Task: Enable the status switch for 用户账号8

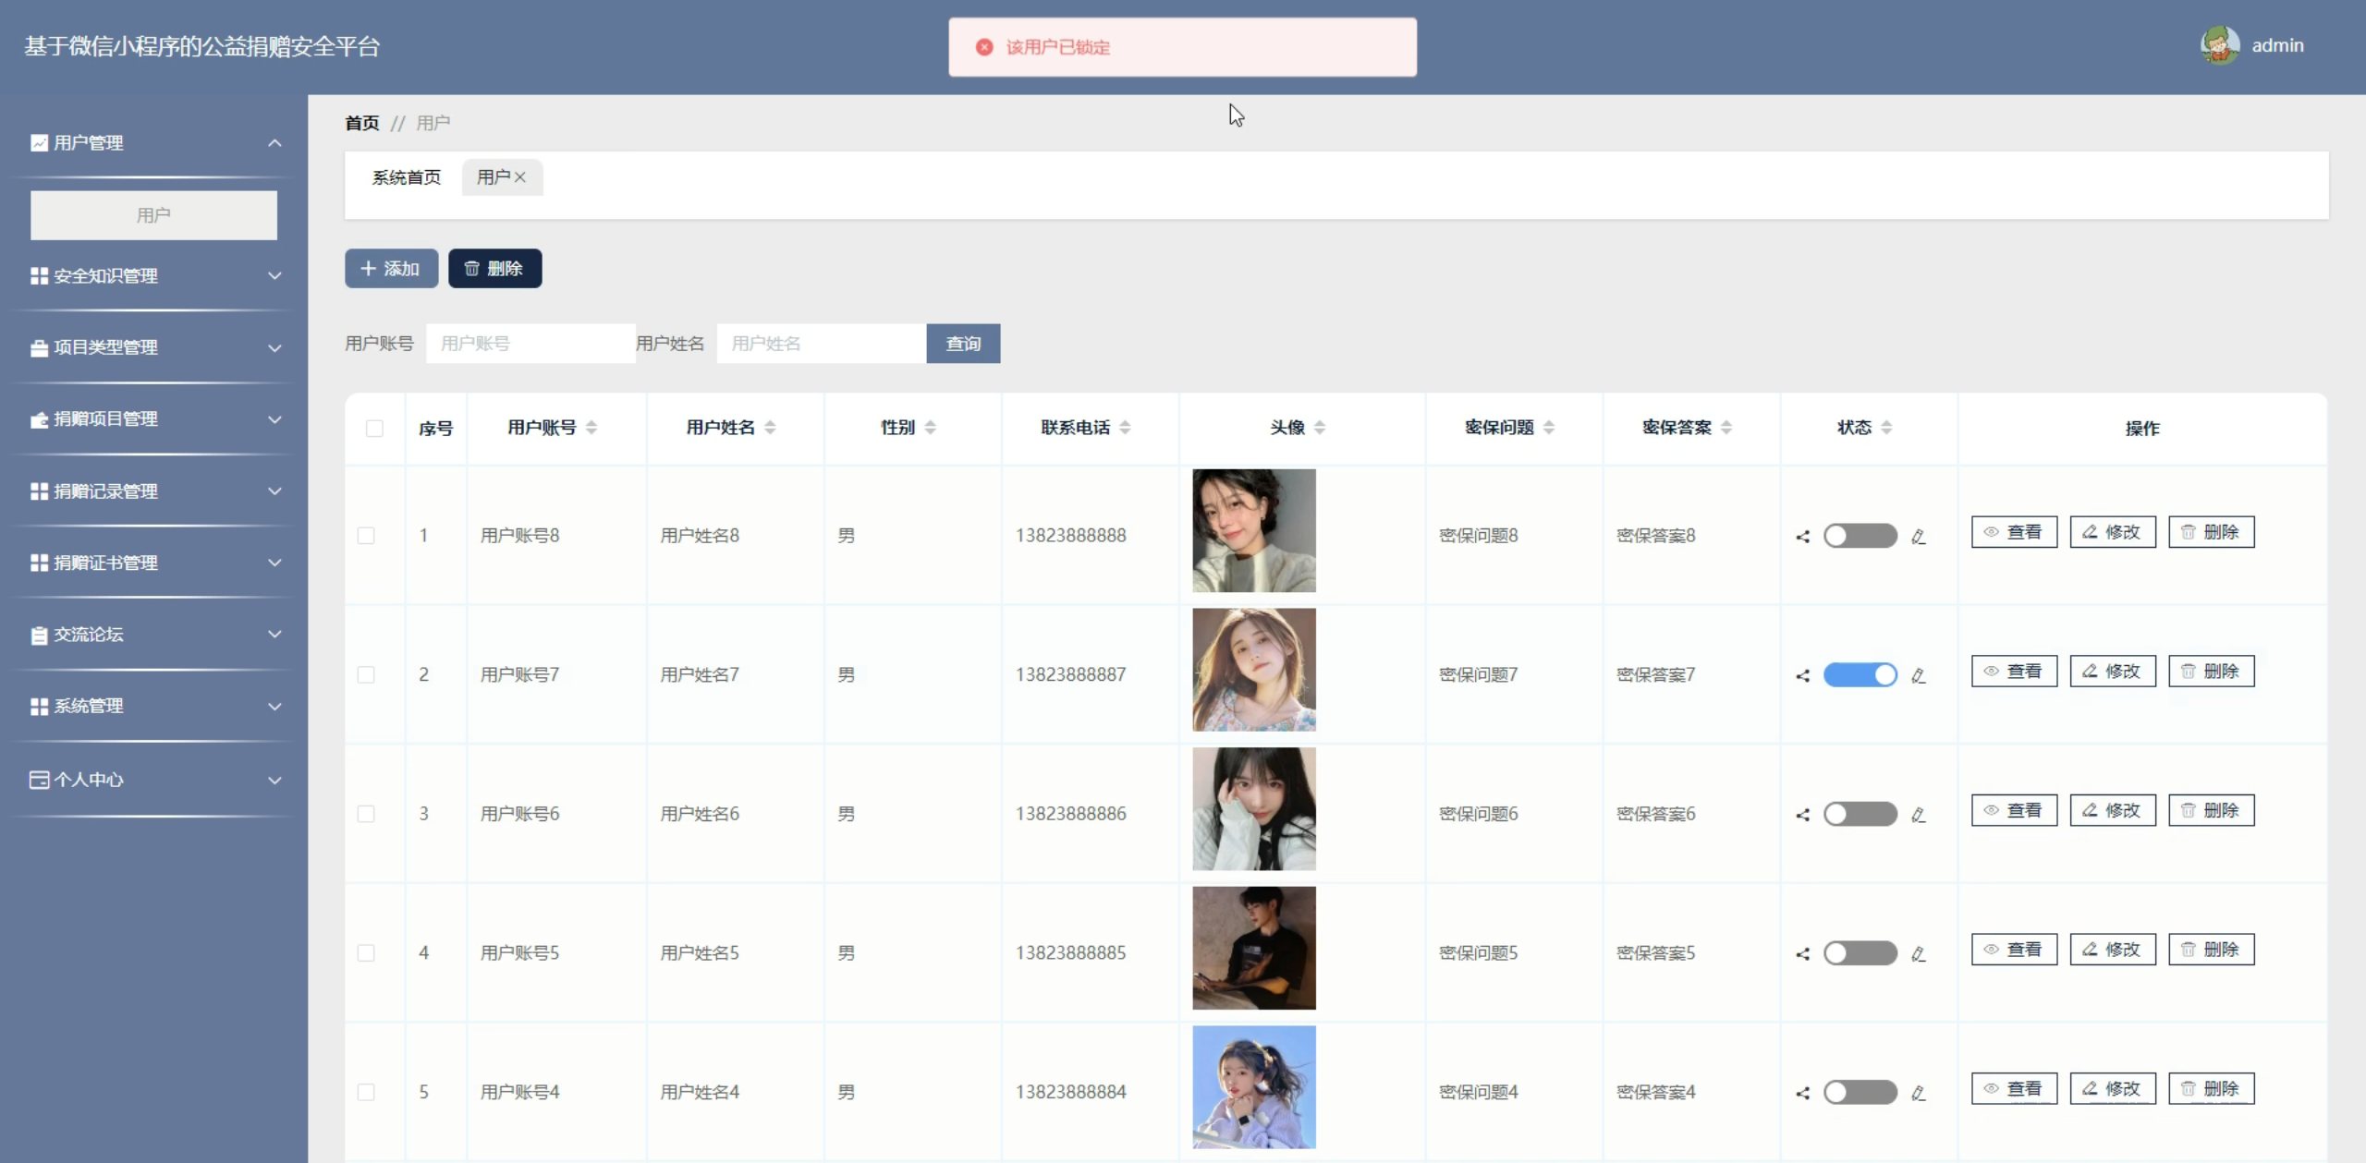Action: point(1860,536)
